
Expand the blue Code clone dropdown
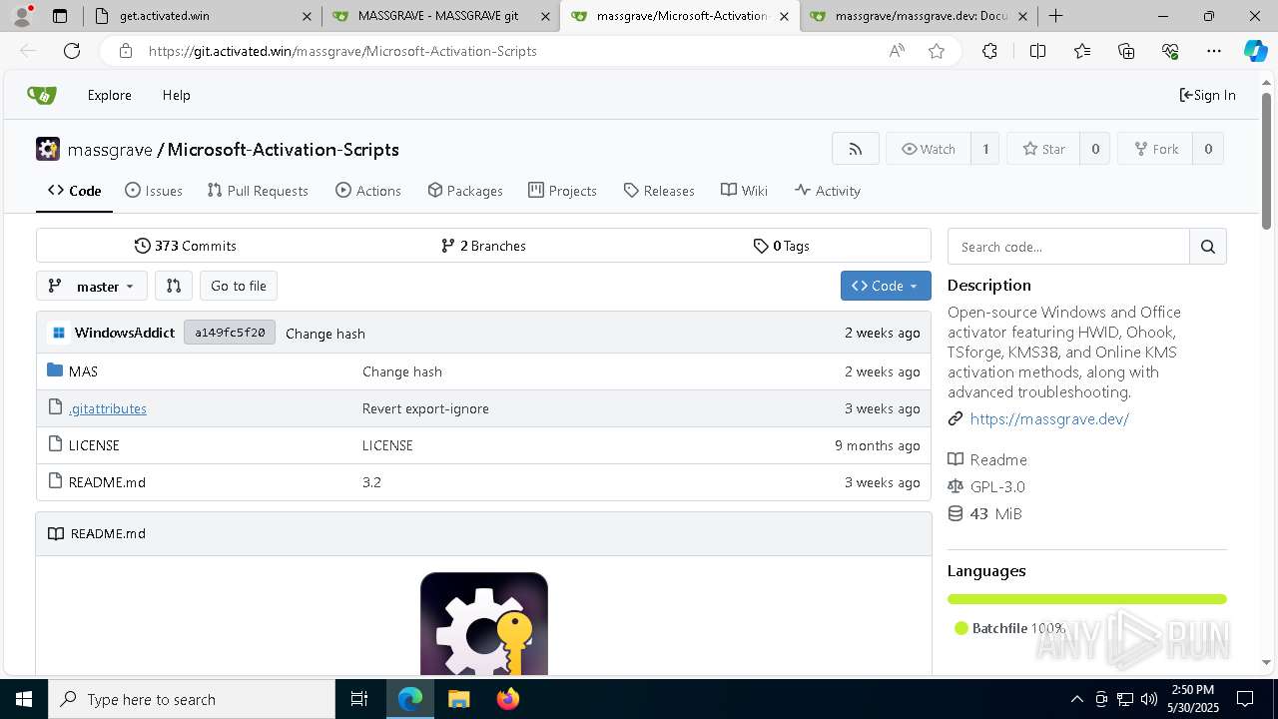click(x=886, y=286)
